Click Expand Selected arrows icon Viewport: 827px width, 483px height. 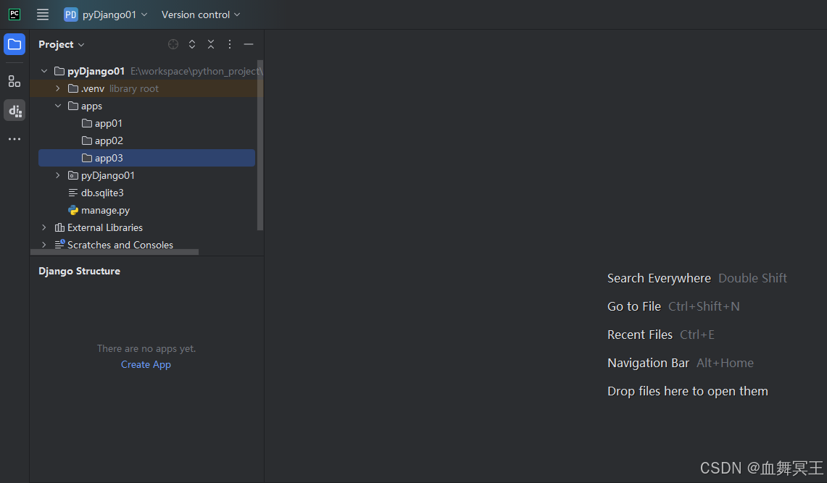point(192,44)
